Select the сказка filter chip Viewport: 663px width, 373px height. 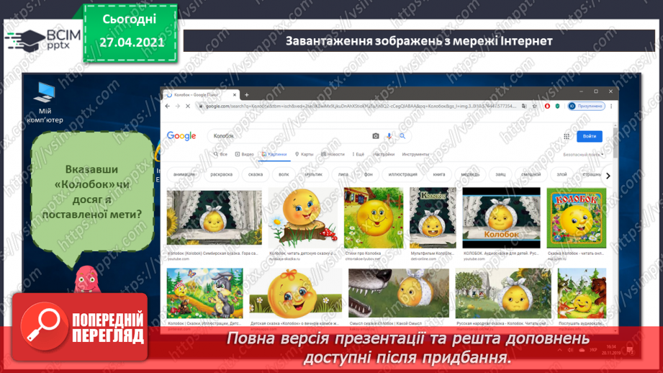256,175
